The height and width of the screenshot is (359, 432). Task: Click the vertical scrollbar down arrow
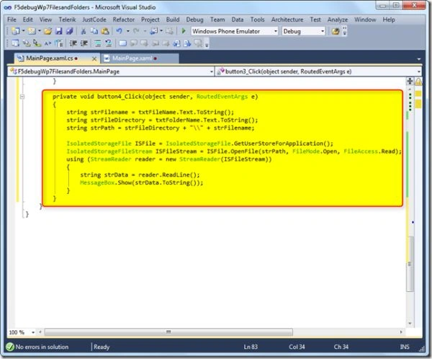(x=410, y=323)
